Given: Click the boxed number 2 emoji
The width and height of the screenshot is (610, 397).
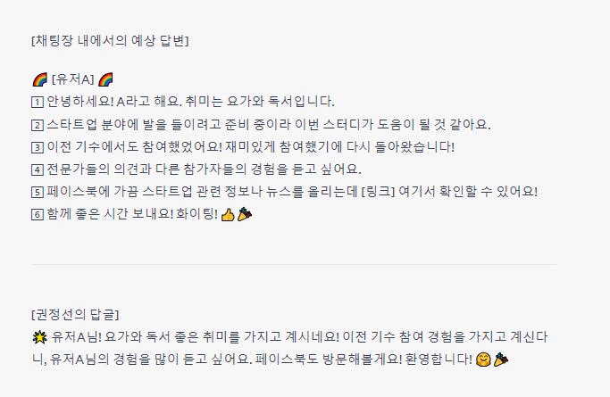Looking at the screenshot, I should pos(38,125).
